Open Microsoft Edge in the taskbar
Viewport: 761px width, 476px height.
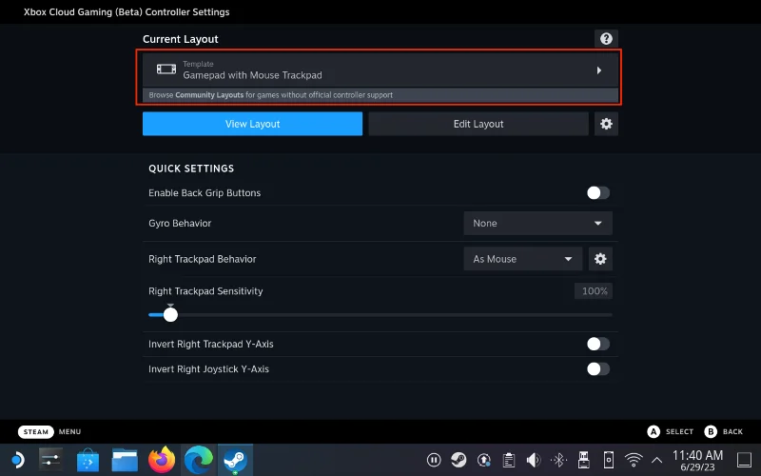click(x=199, y=460)
